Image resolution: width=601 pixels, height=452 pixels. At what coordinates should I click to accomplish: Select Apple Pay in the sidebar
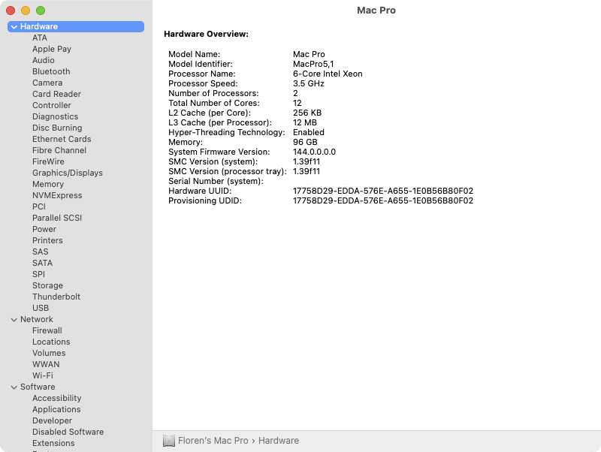52,49
